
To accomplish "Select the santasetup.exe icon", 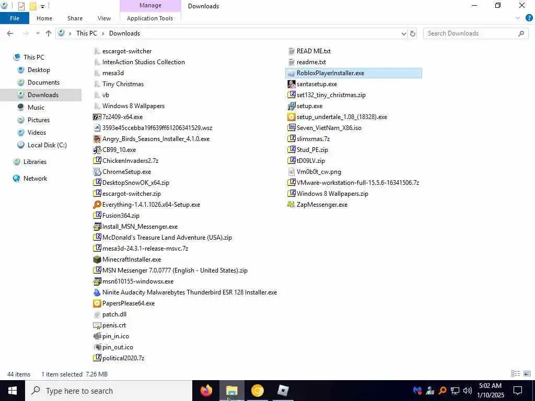I will (x=292, y=84).
